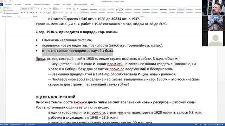The width and height of the screenshot is (225, 126).
Task: Center-align the text
Action: (x=57, y=13)
